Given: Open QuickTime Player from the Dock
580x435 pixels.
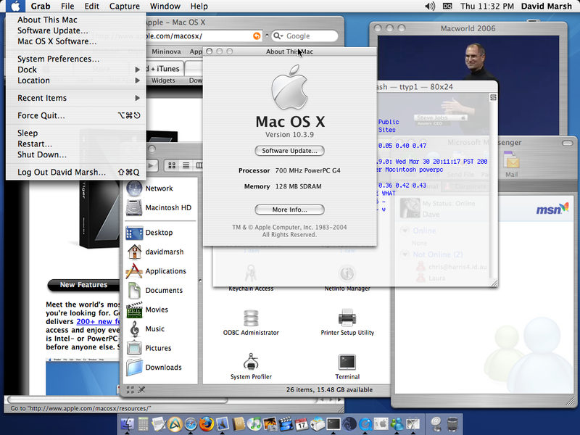Looking at the screenshot, I should click(365, 424).
